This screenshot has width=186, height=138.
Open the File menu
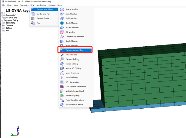click(3, 5)
